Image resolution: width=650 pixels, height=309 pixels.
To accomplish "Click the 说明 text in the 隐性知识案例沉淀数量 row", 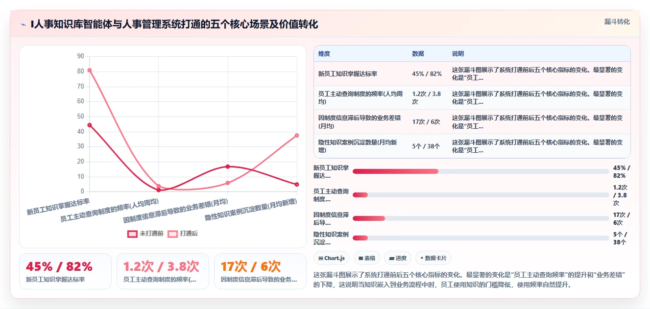I will tap(538, 146).
